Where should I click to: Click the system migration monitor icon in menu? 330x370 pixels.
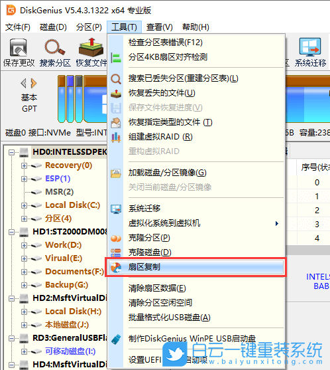click(116, 209)
